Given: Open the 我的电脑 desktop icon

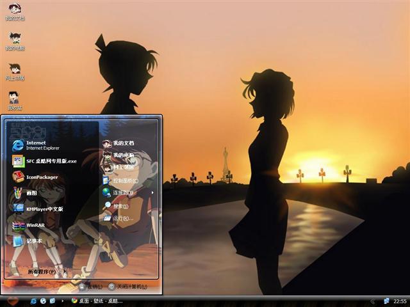Looking at the screenshot, I should click(x=15, y=42).
